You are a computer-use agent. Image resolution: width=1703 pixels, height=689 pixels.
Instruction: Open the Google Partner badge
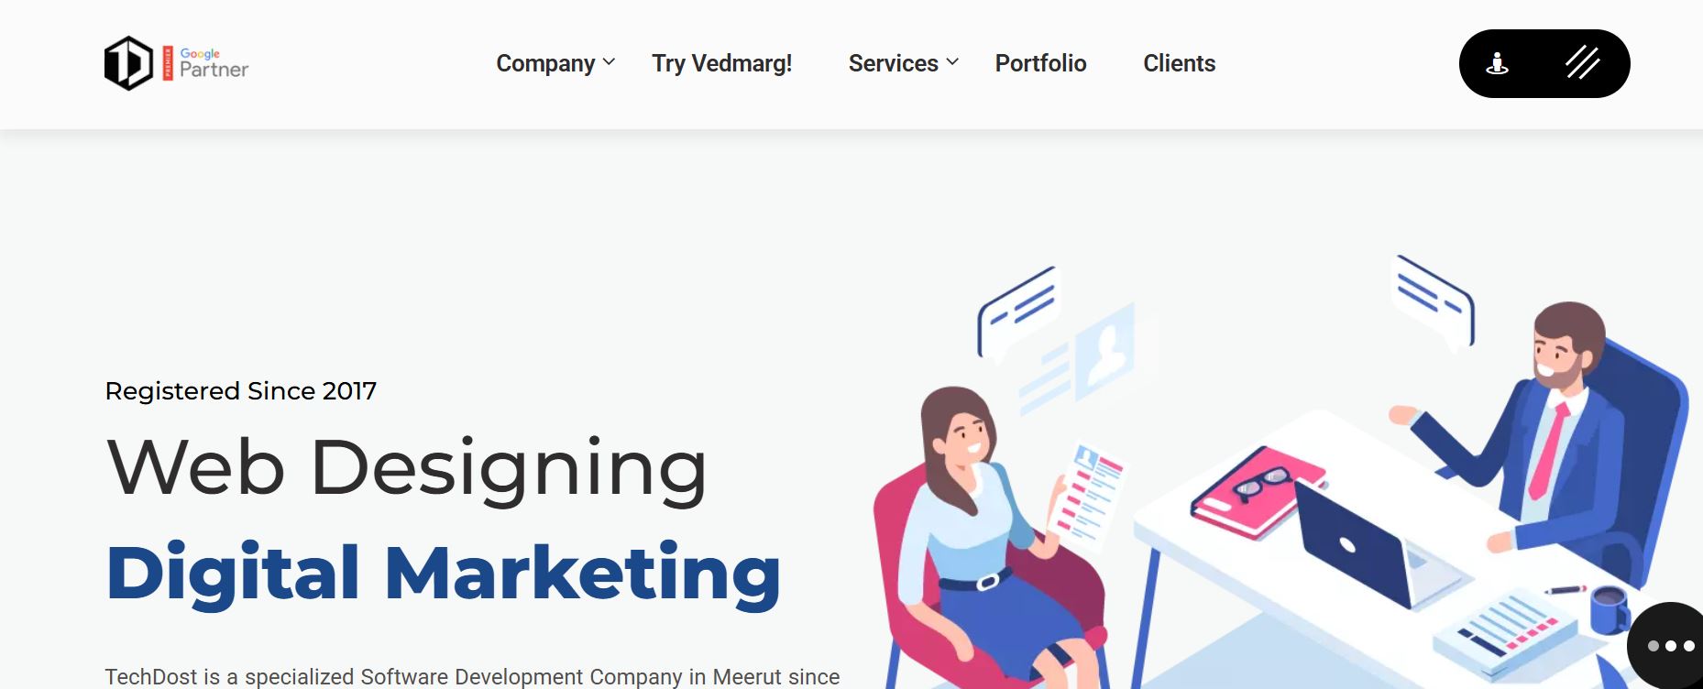coord(206,63)
